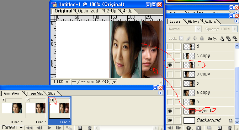The image size is (239, 130).
Task: Lock transparent pixels icon
Action: pyautogui.click(x=181, y=38)
